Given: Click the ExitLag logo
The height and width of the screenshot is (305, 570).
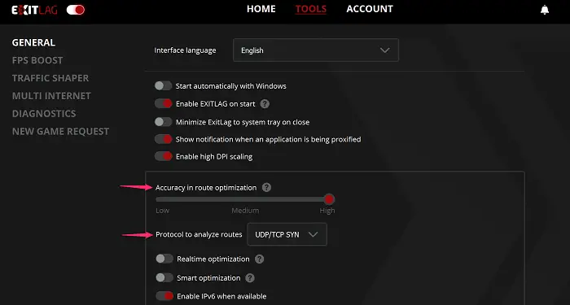Looking at the screenshot, I should tap(34, 10).
